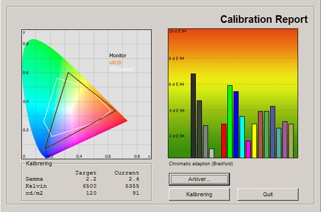The height and width of the screenshot is (212, 321).
Task: Click the bright green bar in chart
Action: pos(230,122)
